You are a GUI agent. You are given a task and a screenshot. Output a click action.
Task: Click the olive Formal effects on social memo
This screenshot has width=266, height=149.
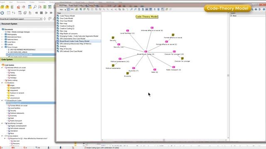[173, 35]
